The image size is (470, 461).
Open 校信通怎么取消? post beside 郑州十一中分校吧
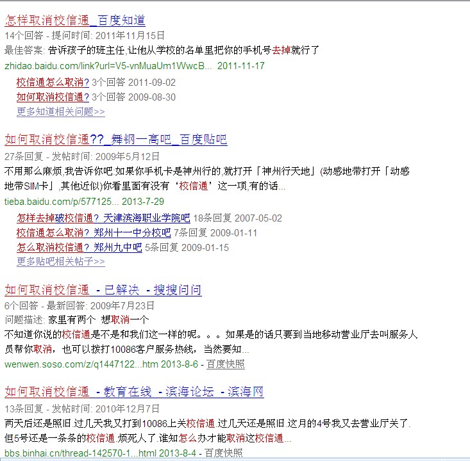tap(53, 232)
